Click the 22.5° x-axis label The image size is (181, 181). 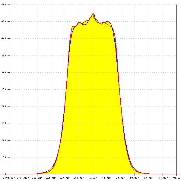107,178
